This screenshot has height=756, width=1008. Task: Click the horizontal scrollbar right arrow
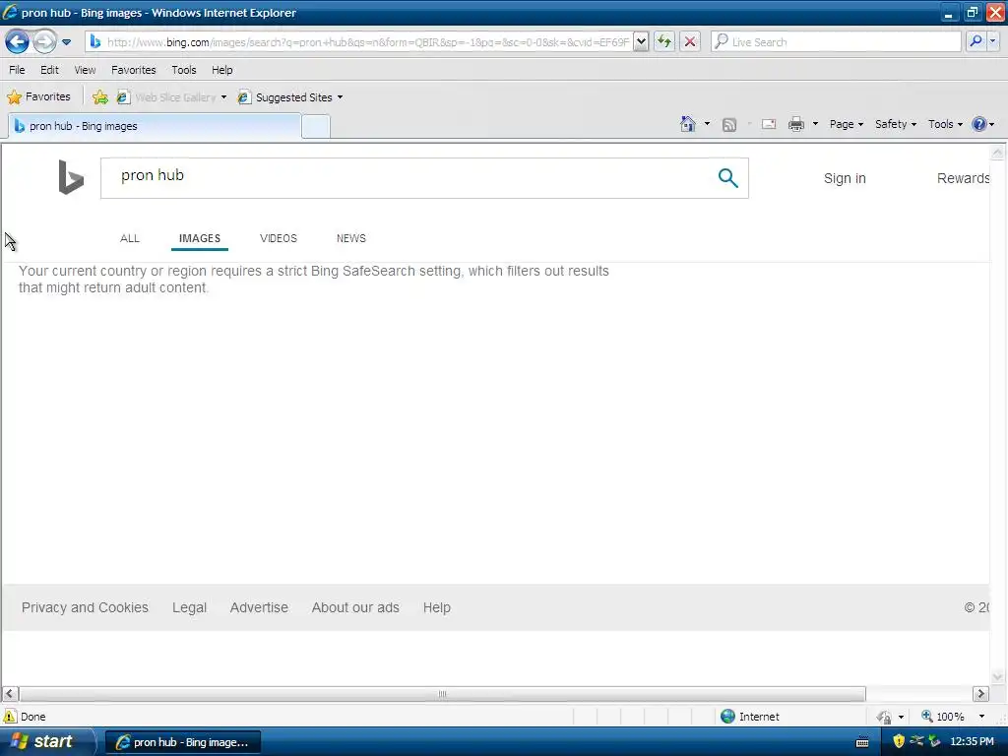pyautogui.click(x=980, y=694)
